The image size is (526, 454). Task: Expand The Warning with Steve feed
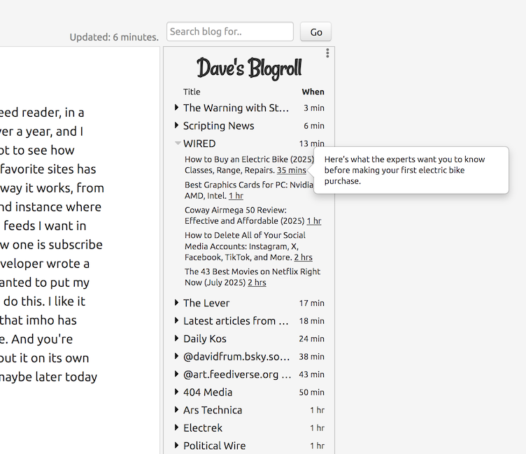[176, 108]
